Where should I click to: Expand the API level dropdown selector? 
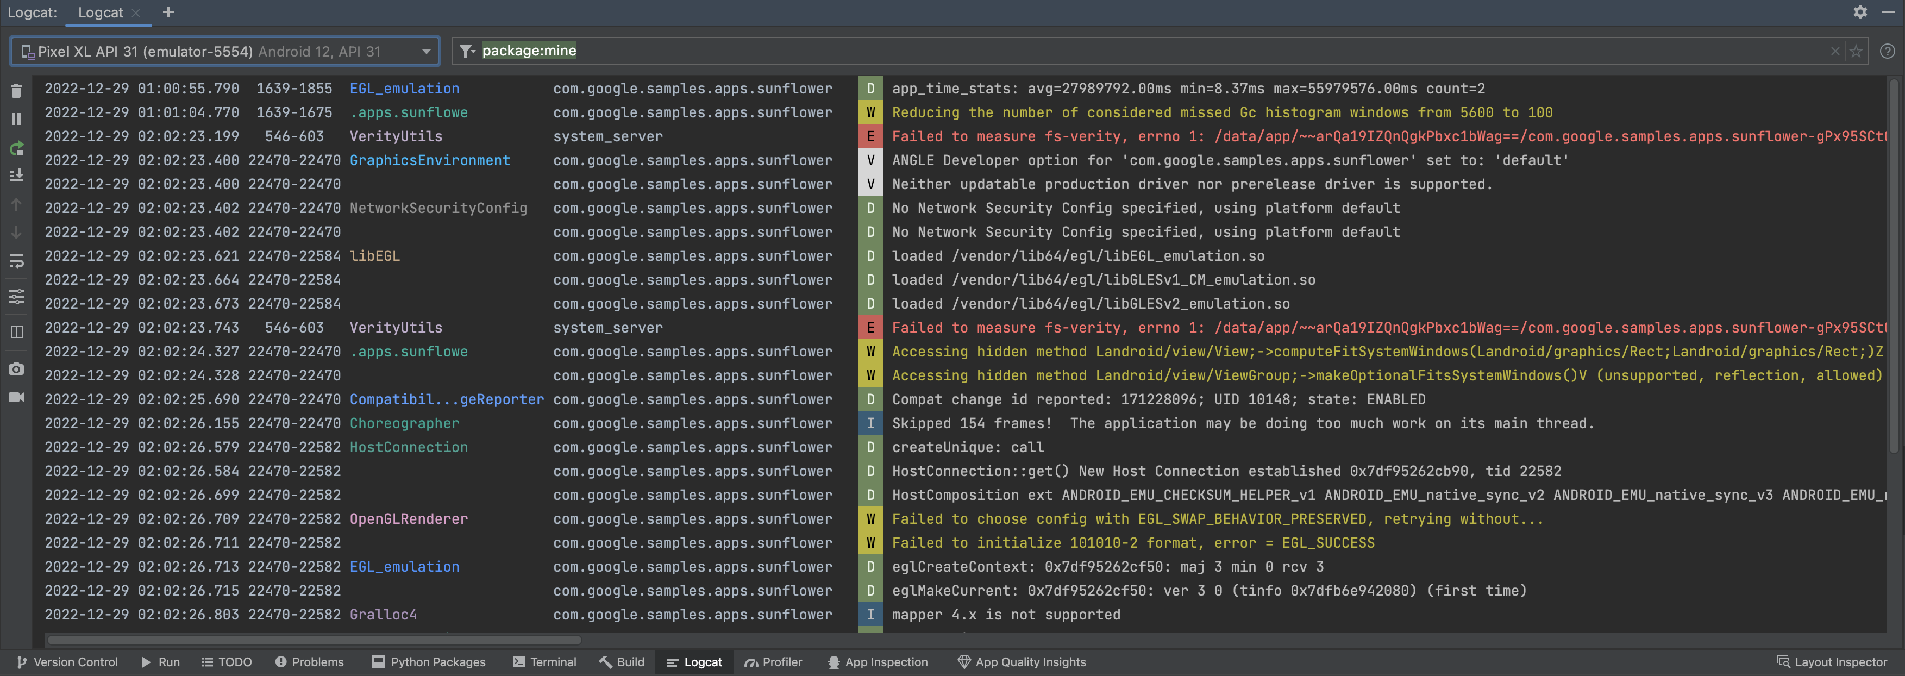[x=425, y=51]
